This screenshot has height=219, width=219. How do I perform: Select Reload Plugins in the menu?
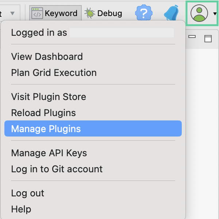tap(43, 113)
